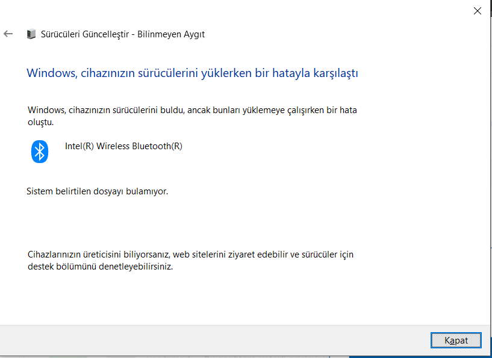
Task: Select the text Intel(R) Wireless Bluetooth(R)
Action: click(123, 146)
